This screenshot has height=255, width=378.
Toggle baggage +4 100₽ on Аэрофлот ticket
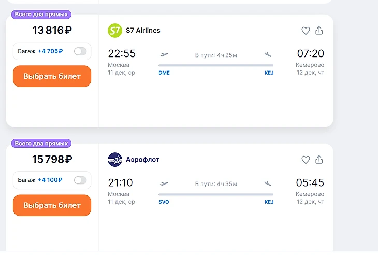(x=80, y=180)
